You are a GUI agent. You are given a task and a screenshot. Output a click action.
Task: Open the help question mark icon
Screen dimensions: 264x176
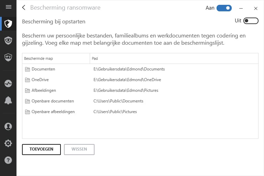[x=8, y=160]
